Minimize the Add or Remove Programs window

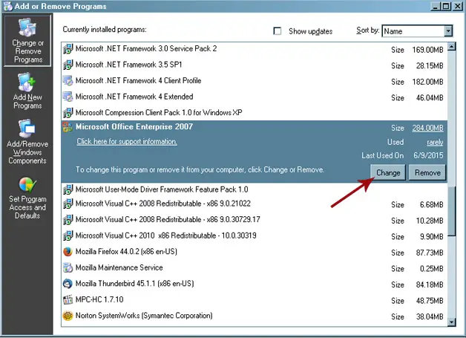436,6
